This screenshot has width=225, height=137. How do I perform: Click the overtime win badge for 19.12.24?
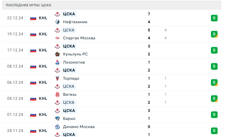click(214, 34)
